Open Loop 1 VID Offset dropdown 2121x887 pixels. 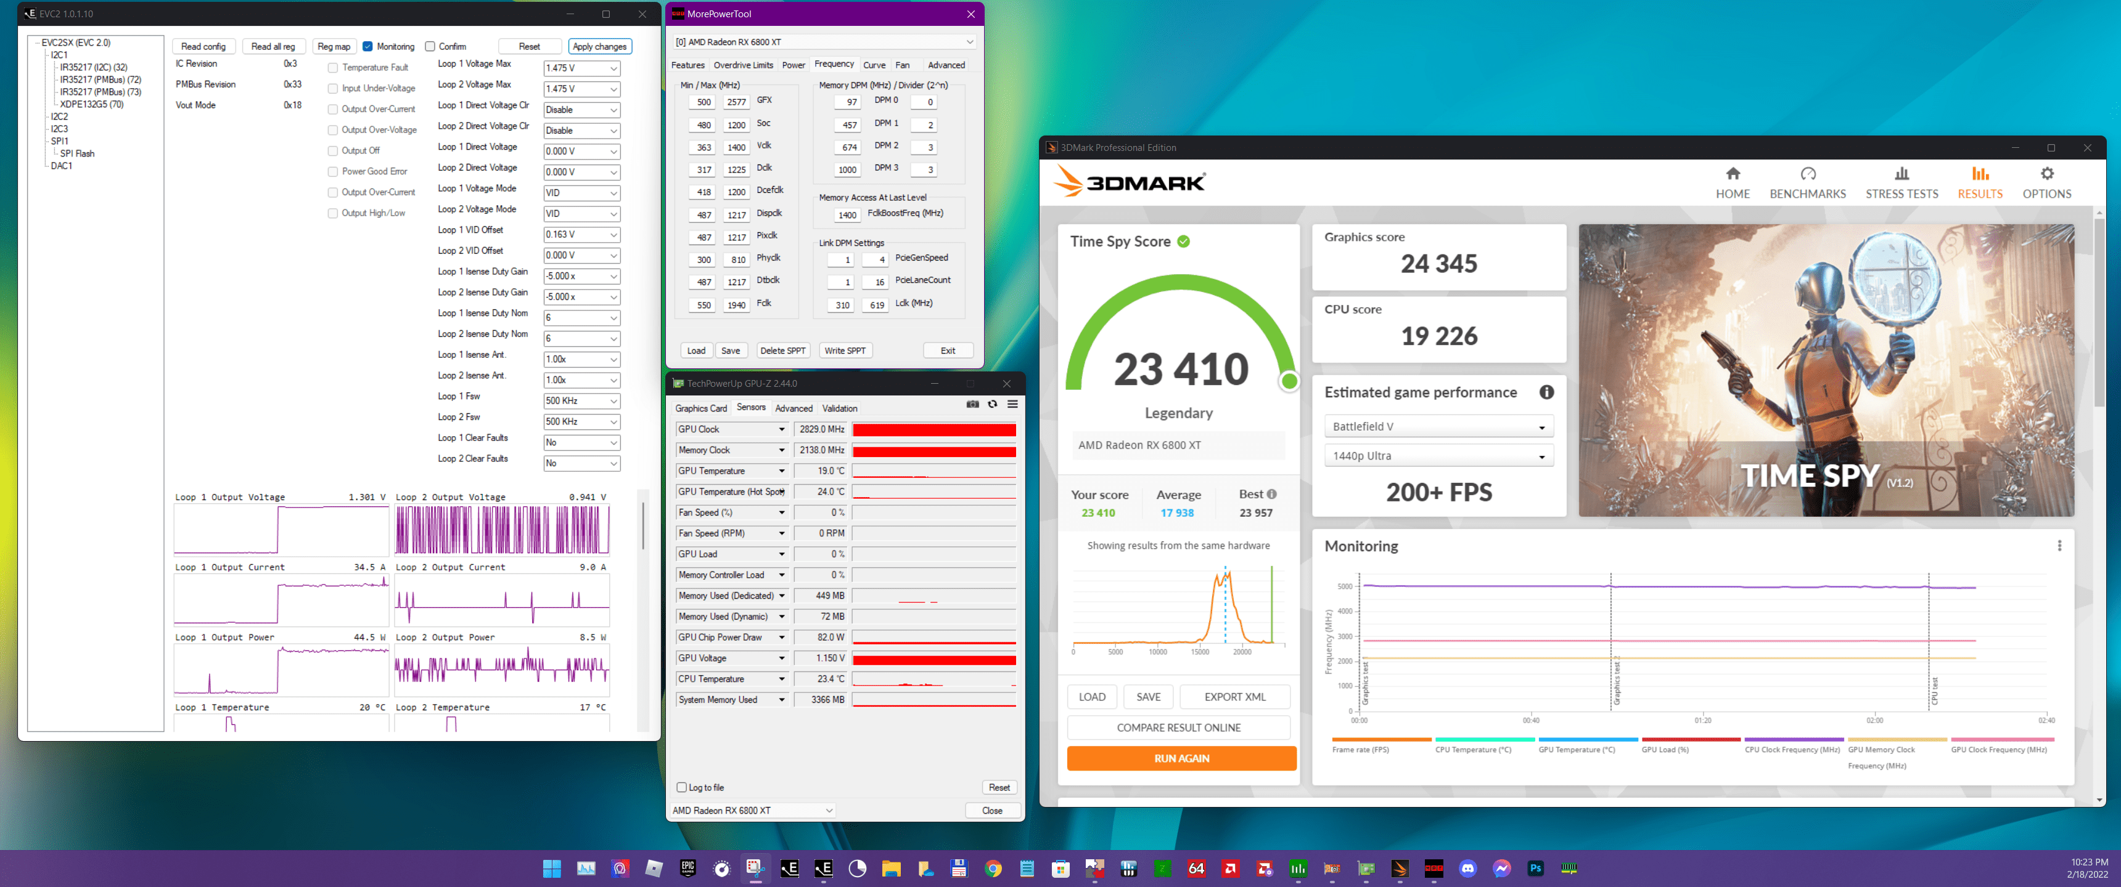coord(581,235)
